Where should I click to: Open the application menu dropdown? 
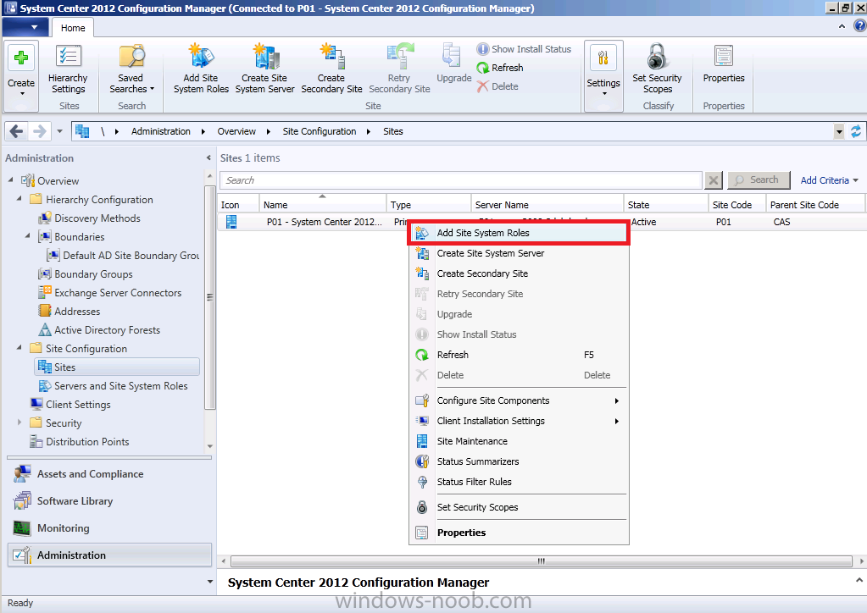pos(25,27)
